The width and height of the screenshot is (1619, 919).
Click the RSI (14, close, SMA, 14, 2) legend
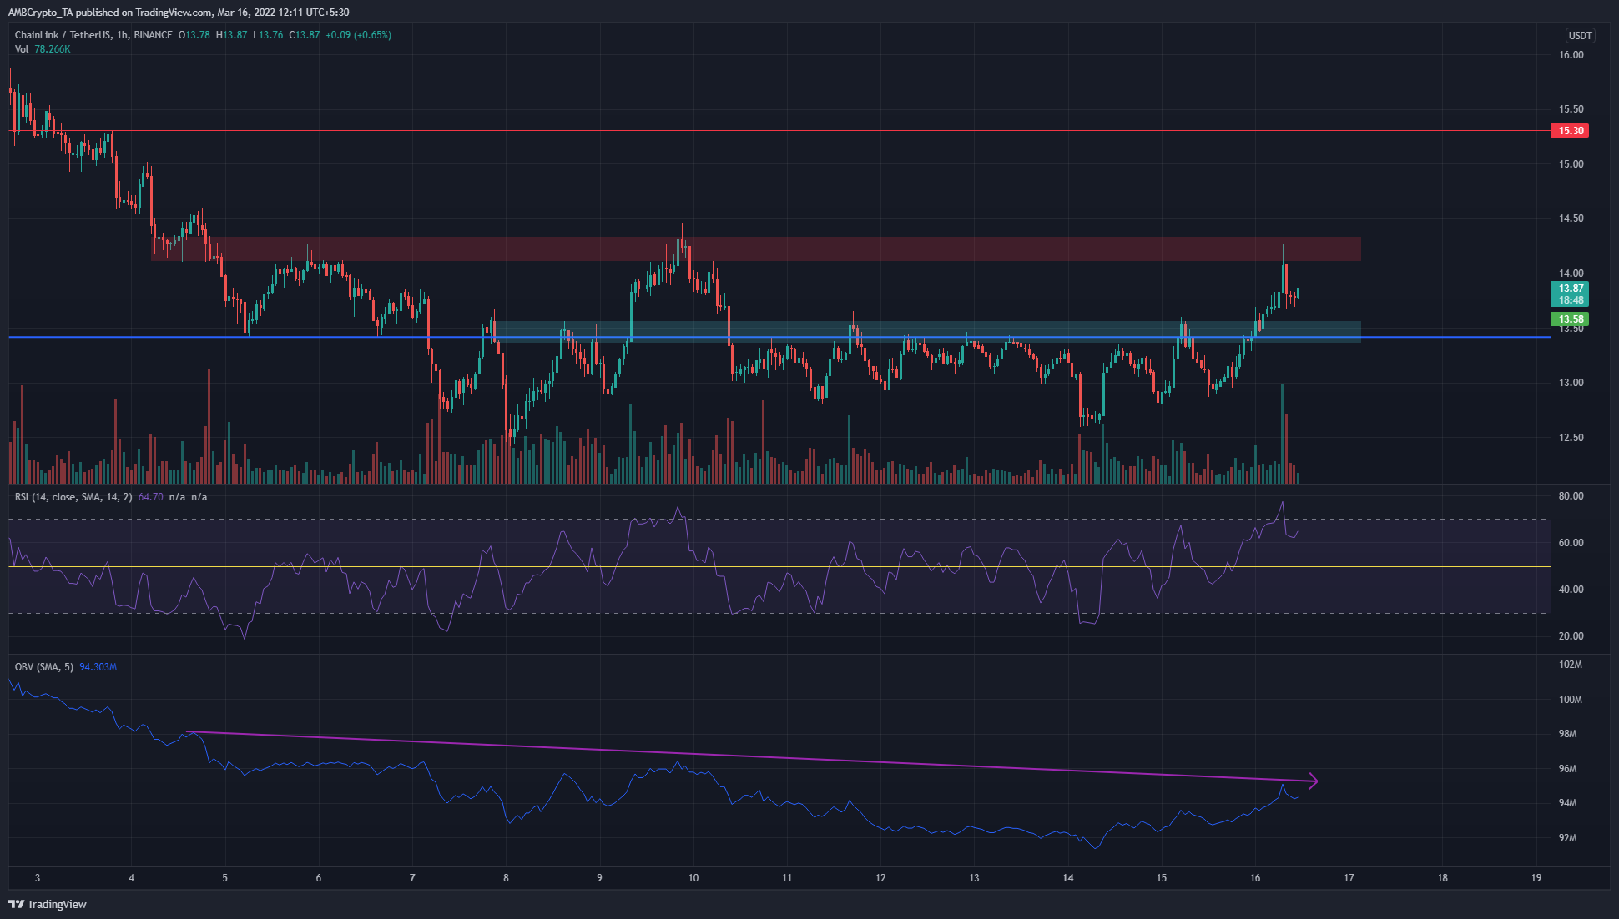73,497
